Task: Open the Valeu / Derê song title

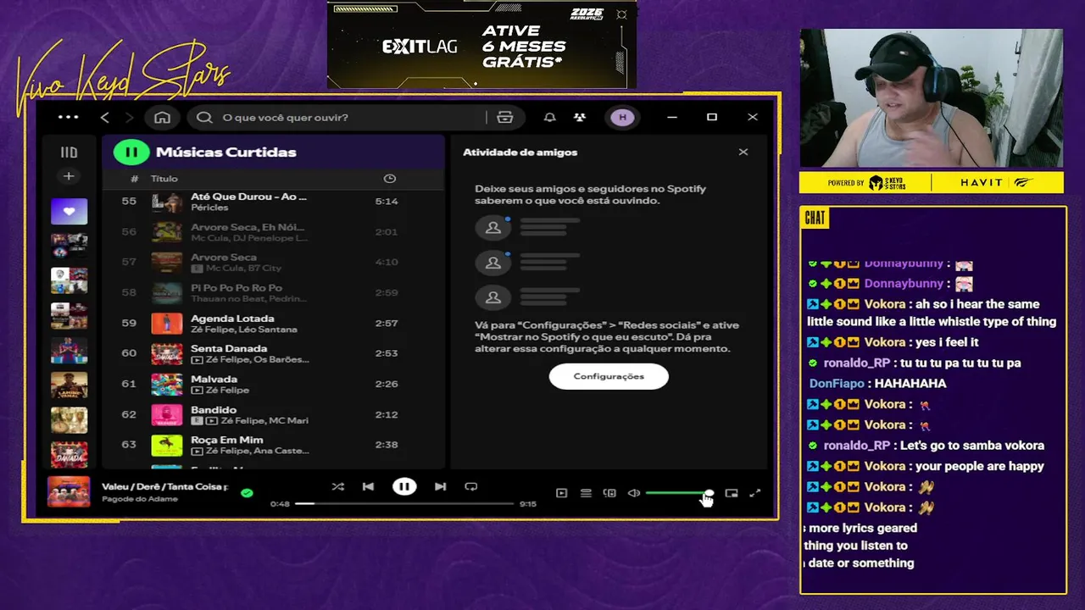Action: pos(164,486)
